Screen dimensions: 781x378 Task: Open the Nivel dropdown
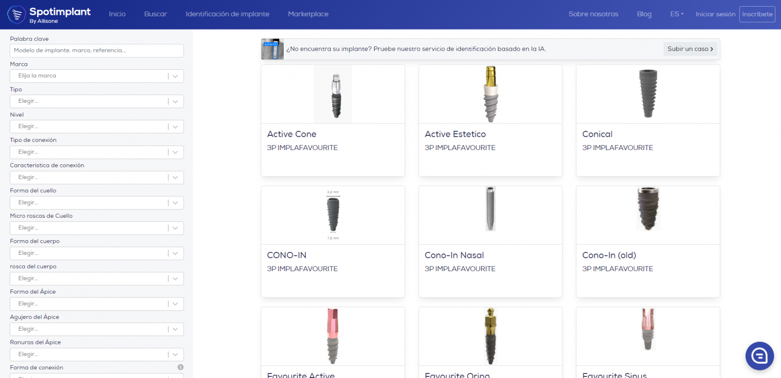click(97, 127)
